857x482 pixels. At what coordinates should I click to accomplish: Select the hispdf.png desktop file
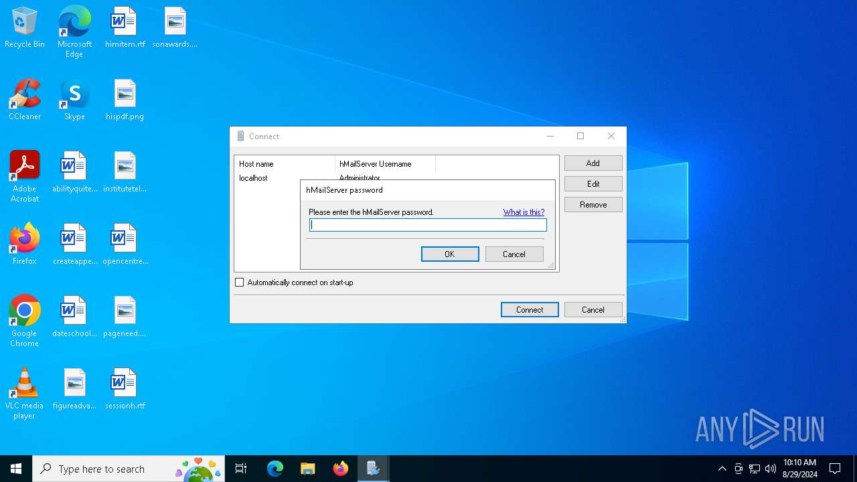[x=125, y=100]
